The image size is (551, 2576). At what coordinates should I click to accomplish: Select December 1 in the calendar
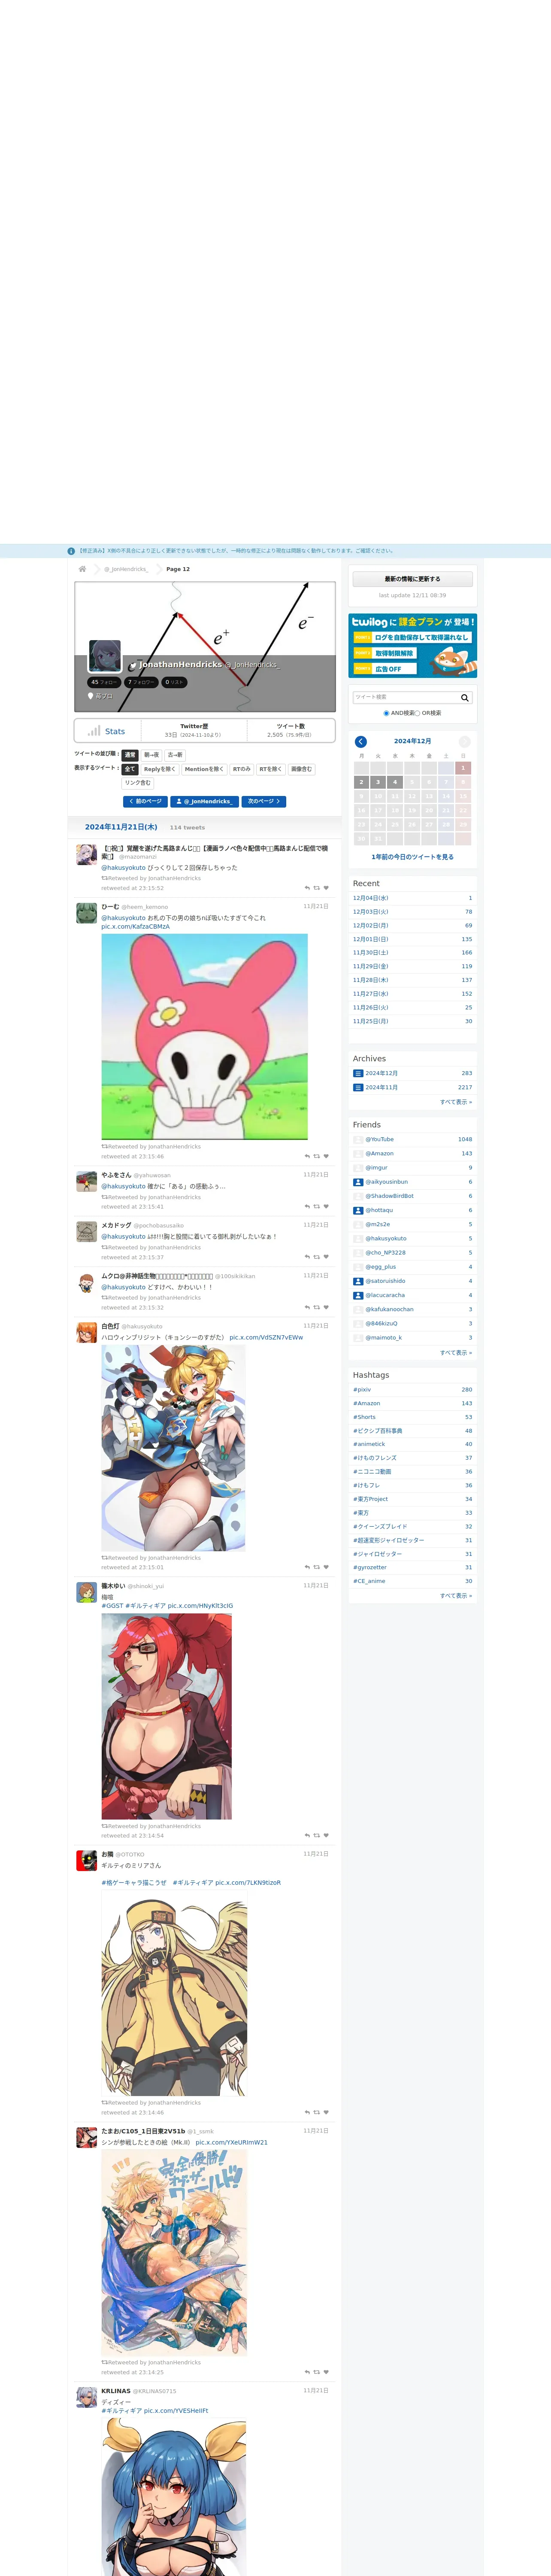(x=463, y=768)
